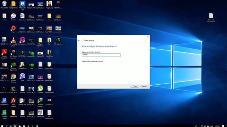Viewport: 227px width, 127px height.
Task: Select the Wampserver desktop shortcut
Action: coord(22,41)
